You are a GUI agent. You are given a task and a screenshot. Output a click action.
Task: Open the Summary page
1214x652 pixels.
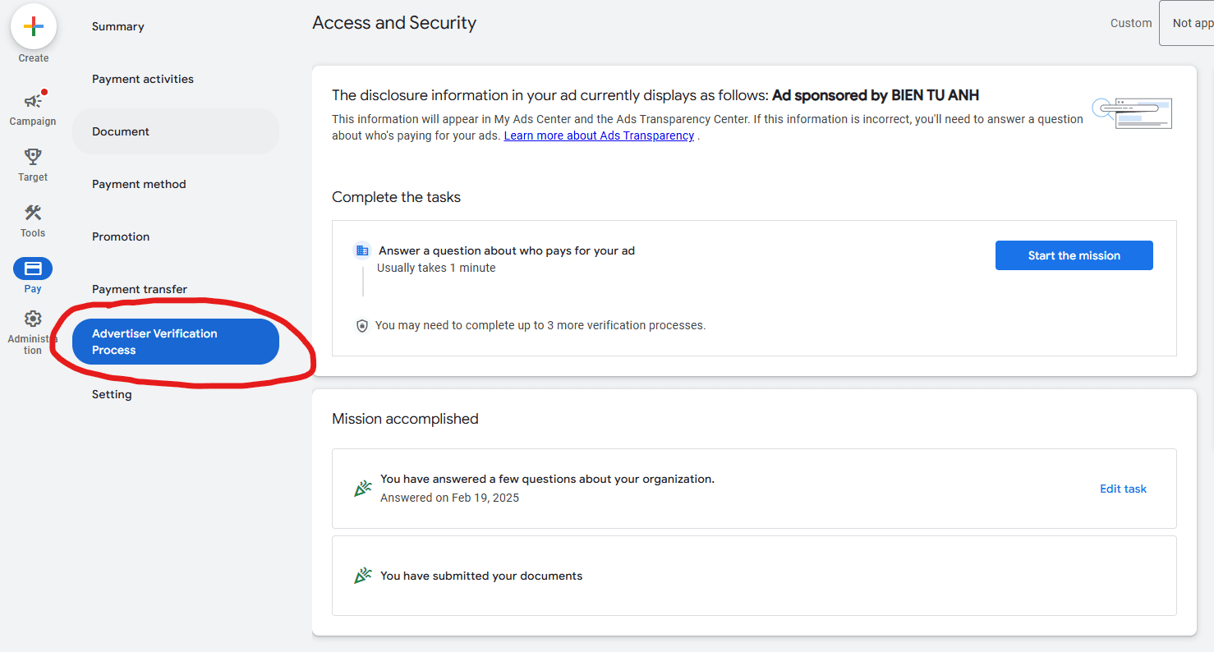[x=117, y=26]
